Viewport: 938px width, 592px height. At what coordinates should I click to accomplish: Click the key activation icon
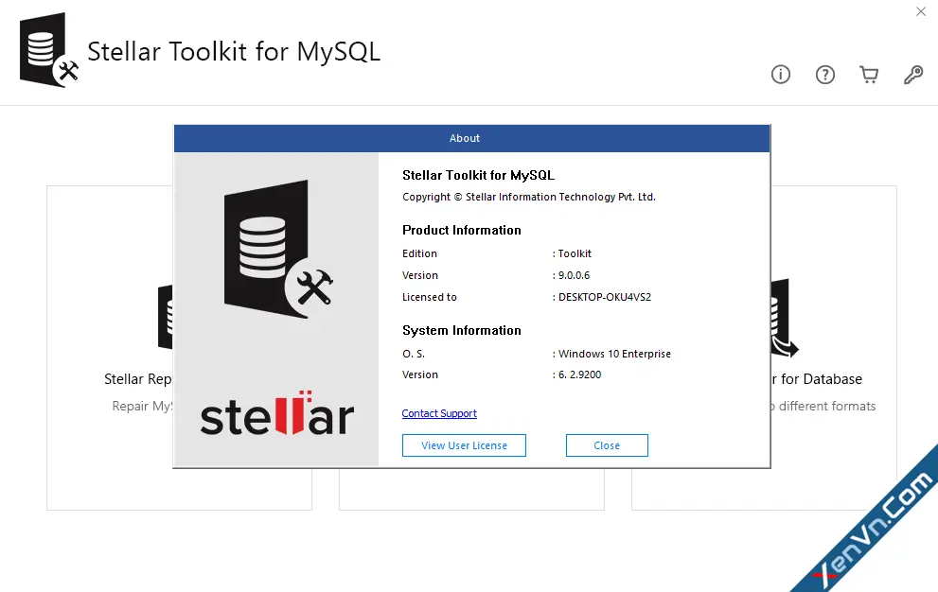pos(913,75)
